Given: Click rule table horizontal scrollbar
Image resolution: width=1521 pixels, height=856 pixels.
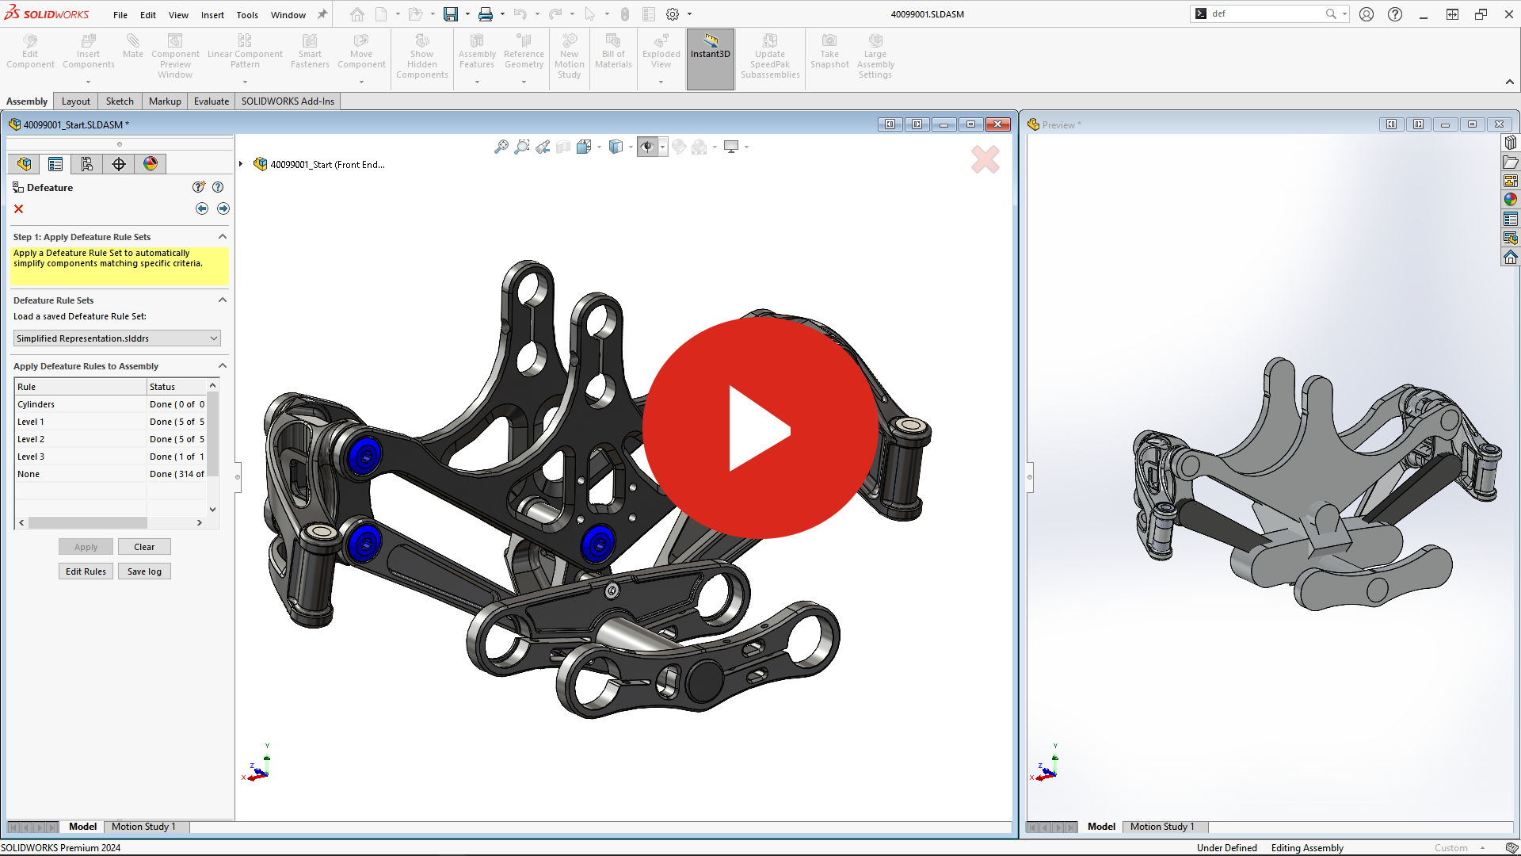Looking at the screenshot, I should point(110,523).
